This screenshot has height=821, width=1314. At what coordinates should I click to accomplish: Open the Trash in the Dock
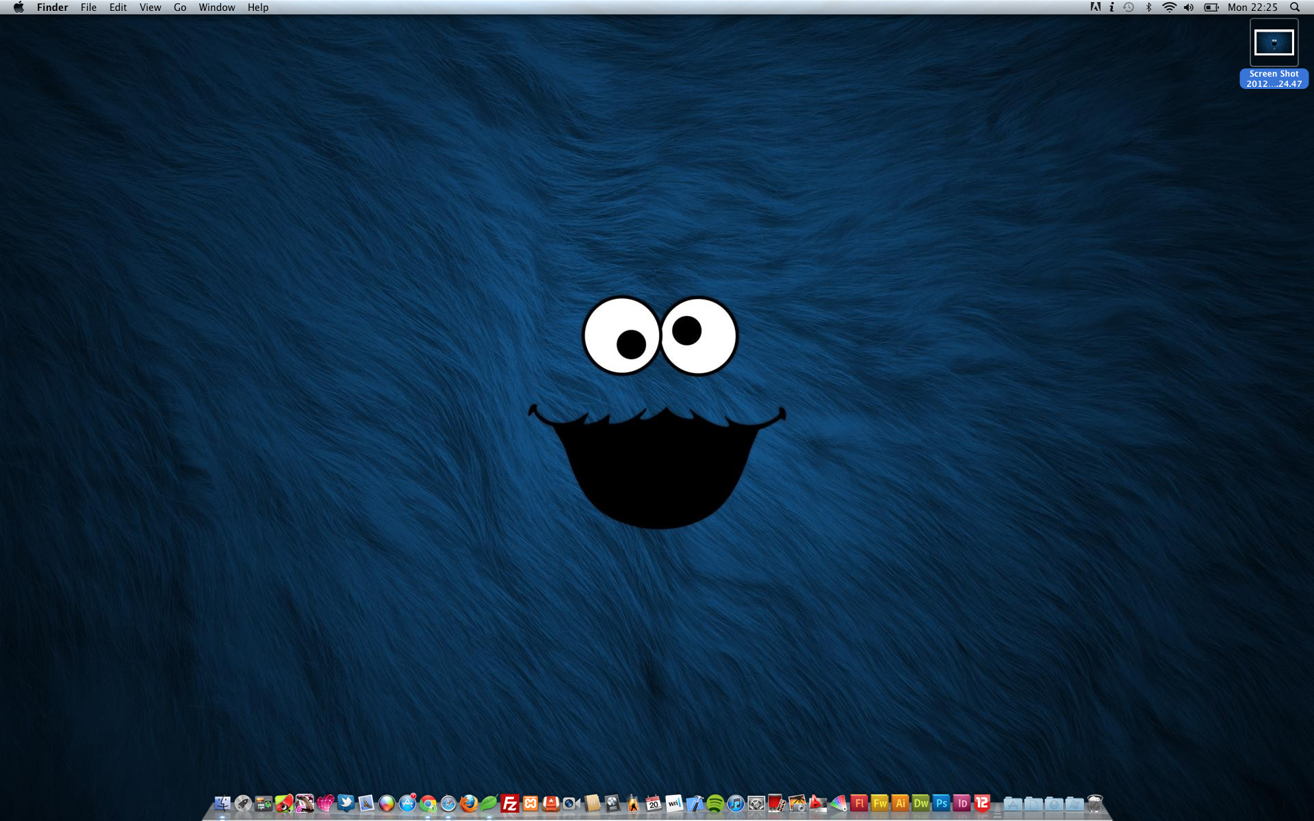[x=1095, y=803]
